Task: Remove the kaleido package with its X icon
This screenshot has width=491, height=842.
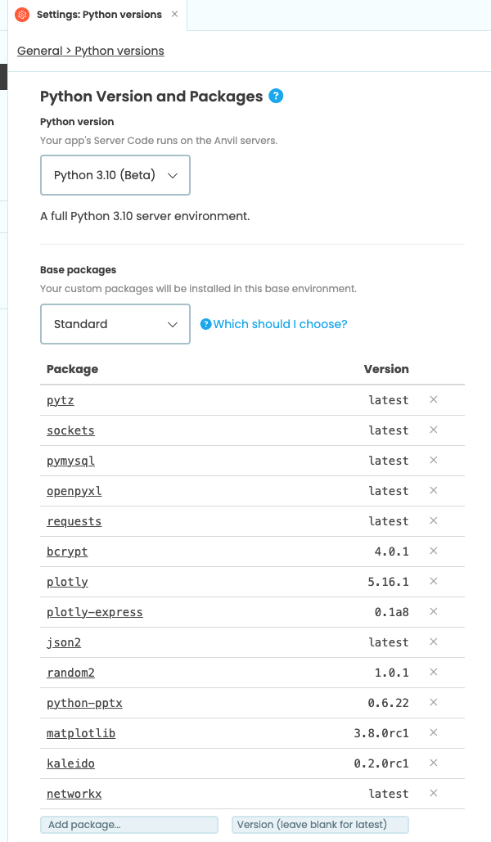Action: [434, 763]
